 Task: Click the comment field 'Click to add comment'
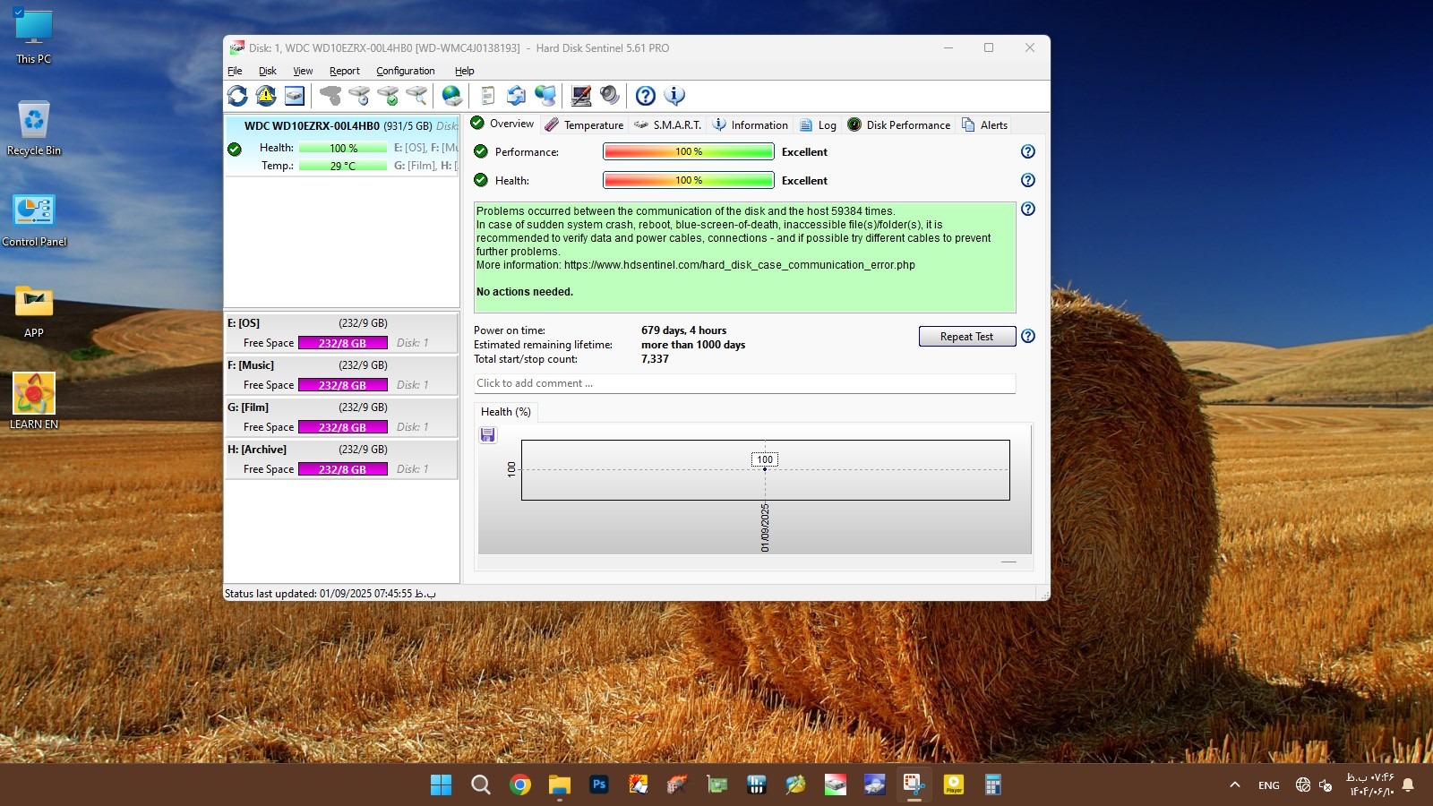click(745, 383)
